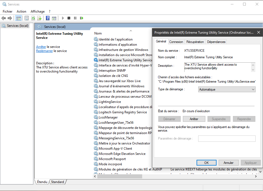This screenshot has width=263, height=191.
Task: Select the Journal d'événements Windows row
Action: point(121,86)
